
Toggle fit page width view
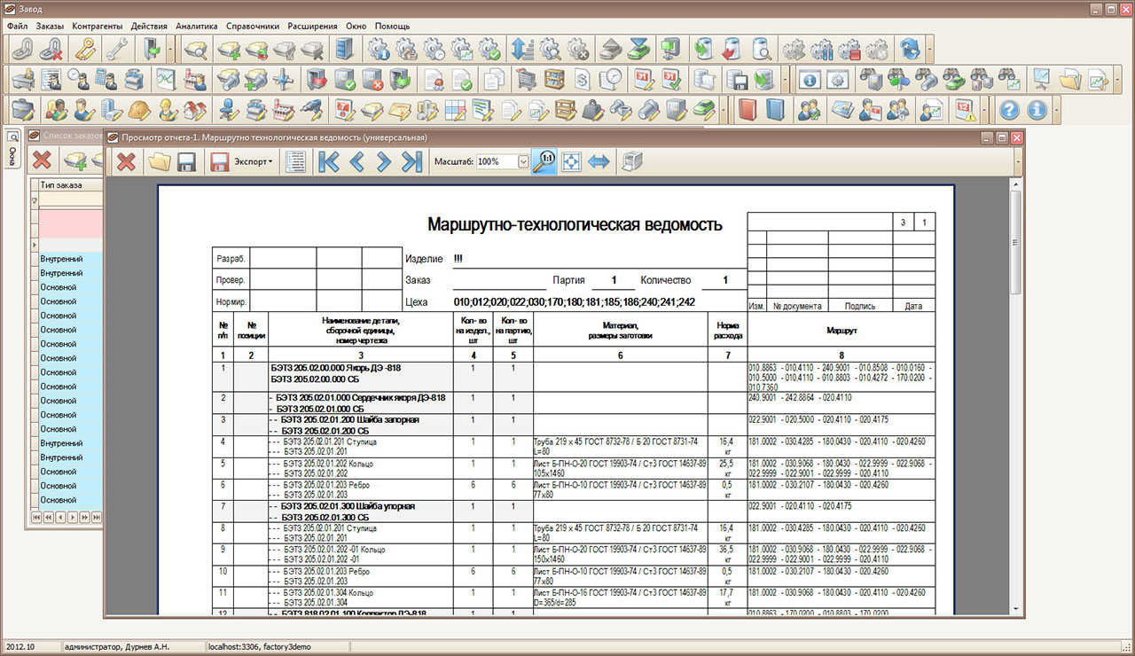coord(600,162)
